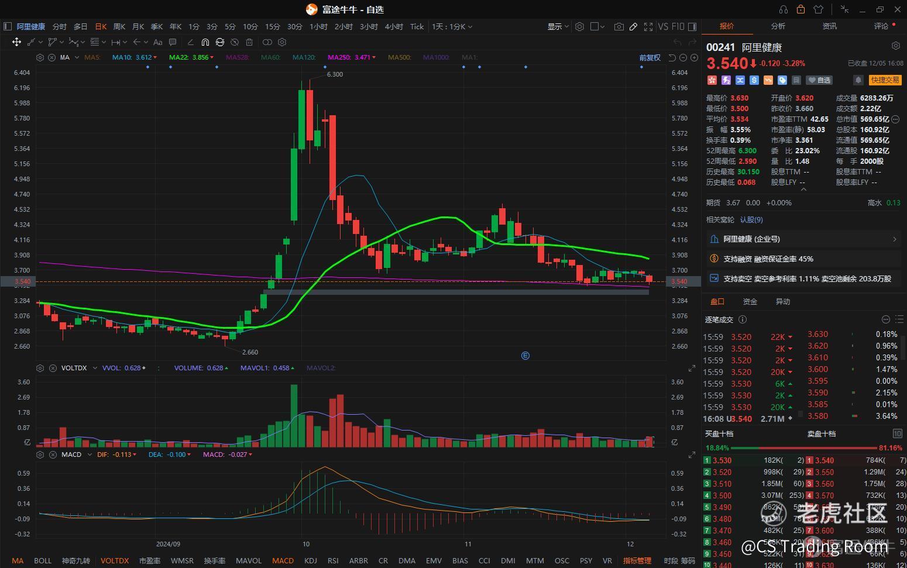Select the eraser drawing tool
Screen dimensions: 907x568
point(190,42)
